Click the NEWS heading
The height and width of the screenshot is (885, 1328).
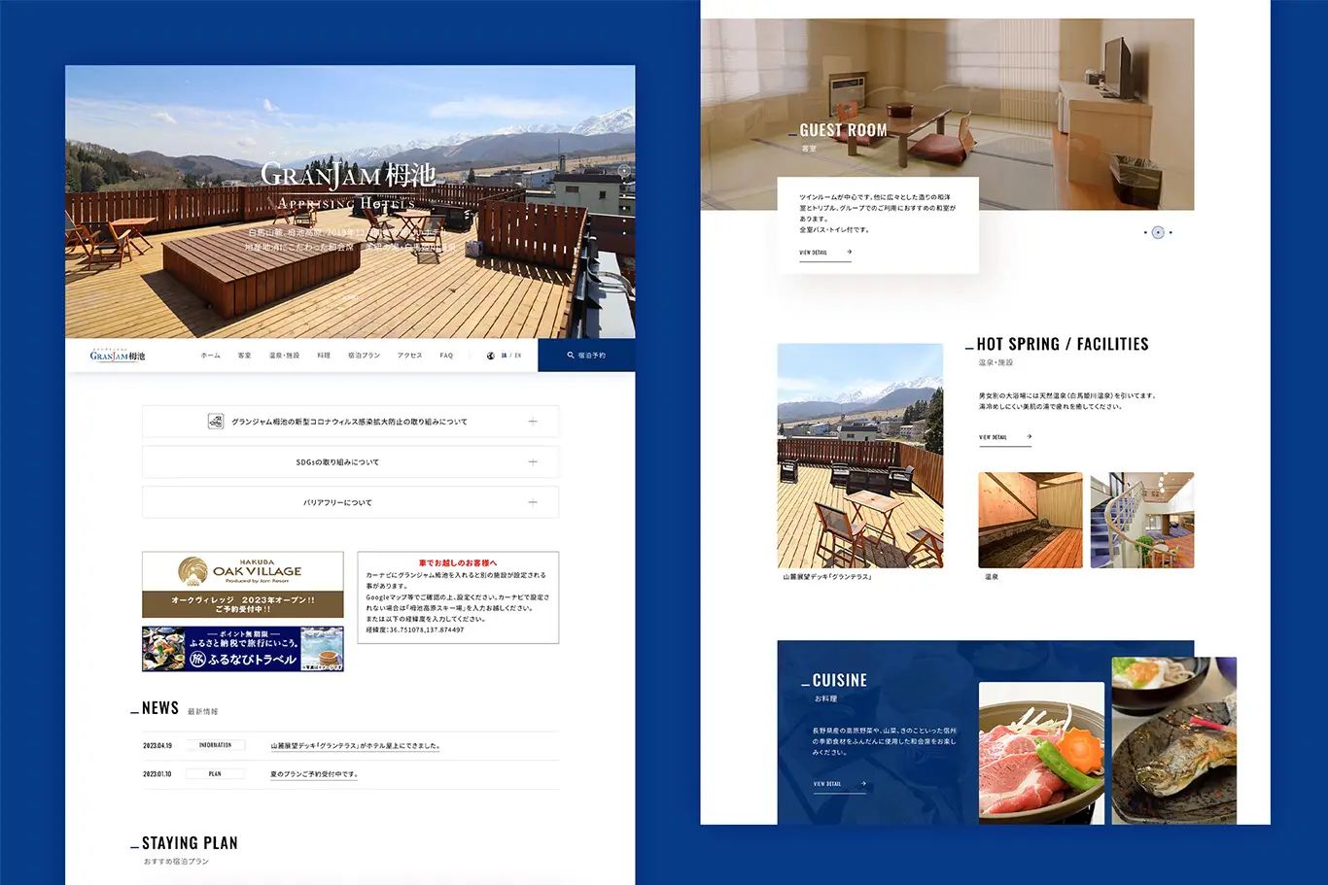click(160, 708)
